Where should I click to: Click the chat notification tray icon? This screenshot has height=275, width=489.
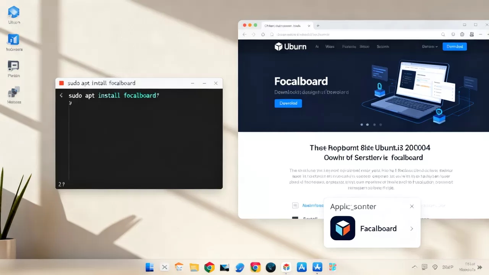pyautogui.click(x=424, y=267)
